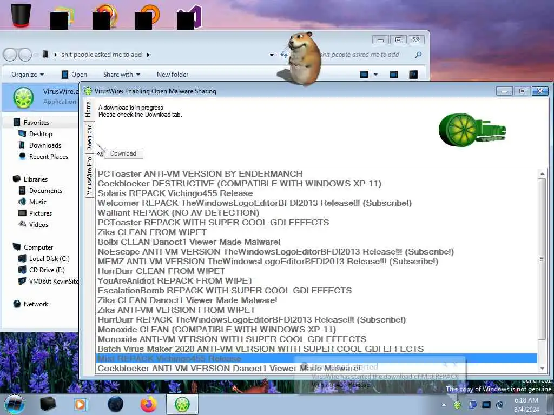This screenshot has height=415, width=554.
Task: Open Downloads in navigation pane
Action: [x=45, y=145]
